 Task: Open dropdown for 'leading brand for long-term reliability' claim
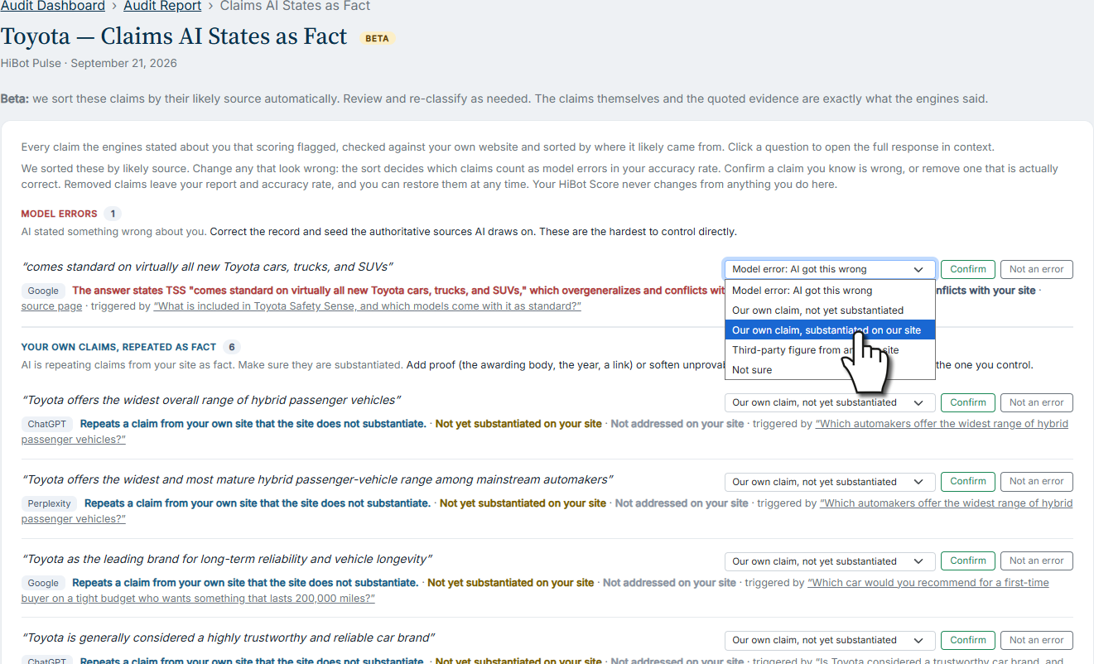(830, 561)
